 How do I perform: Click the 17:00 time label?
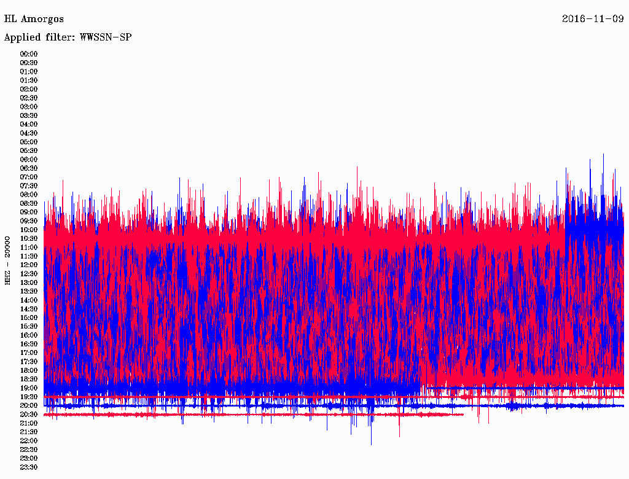[x=29, y=353]
